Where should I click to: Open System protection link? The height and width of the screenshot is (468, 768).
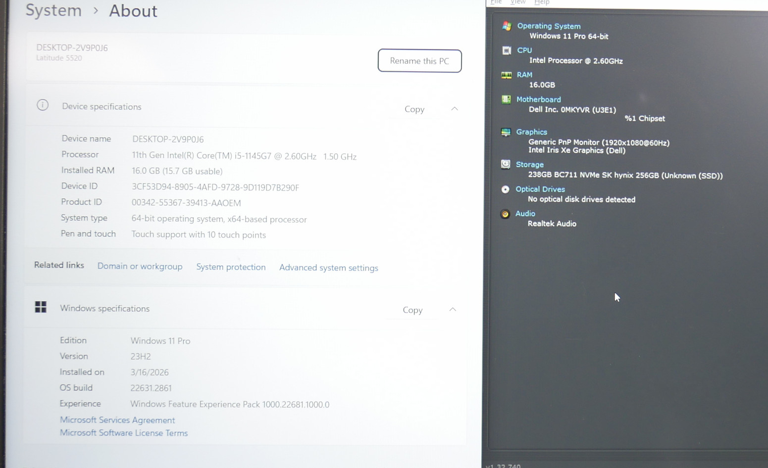tap(231, 267)
